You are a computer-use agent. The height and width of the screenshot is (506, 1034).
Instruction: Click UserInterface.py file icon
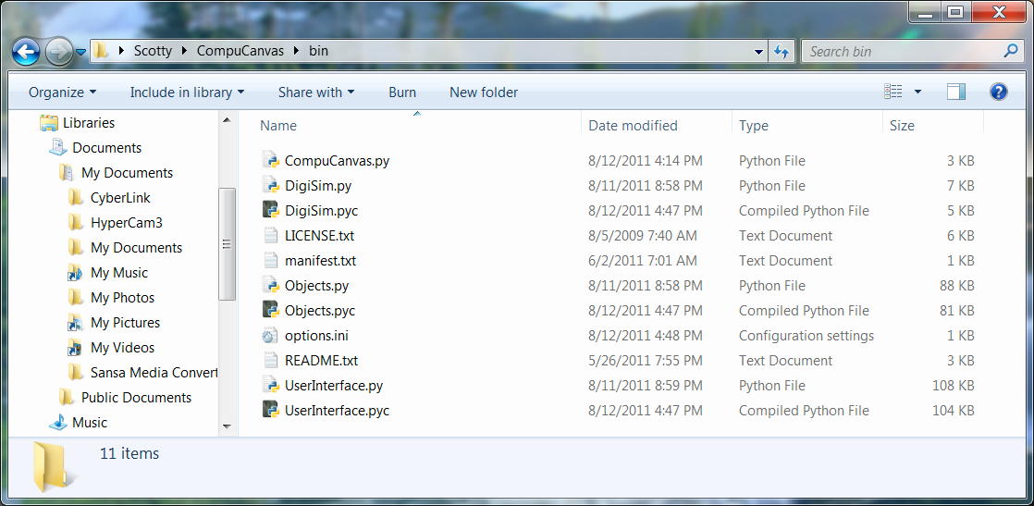coord(270,385)
